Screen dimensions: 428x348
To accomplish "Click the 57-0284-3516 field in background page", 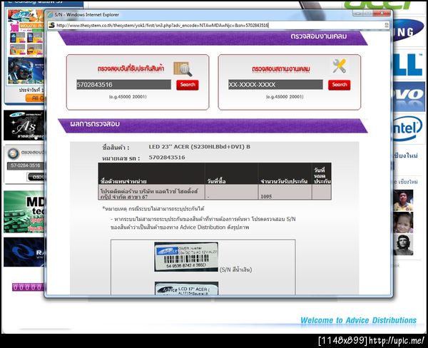I will 26,165.
